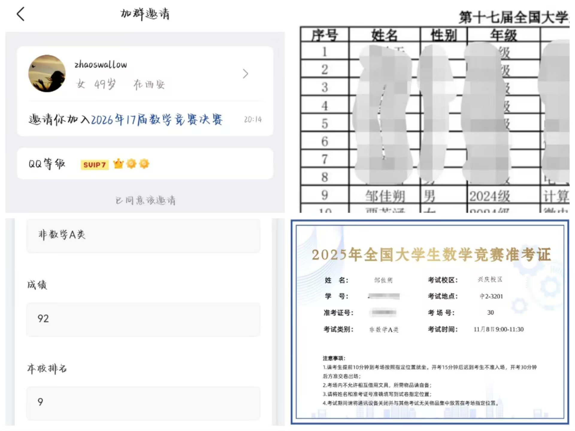The width and height of the screenshot is (575, 431).
Task: Click the 女 49岁 profile info
Action: tap(96, 84)
